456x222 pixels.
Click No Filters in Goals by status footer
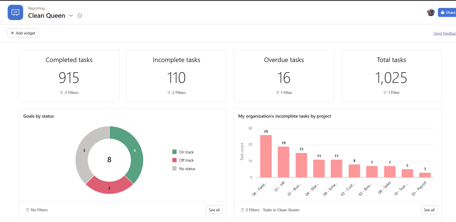(x=37, y=210)
